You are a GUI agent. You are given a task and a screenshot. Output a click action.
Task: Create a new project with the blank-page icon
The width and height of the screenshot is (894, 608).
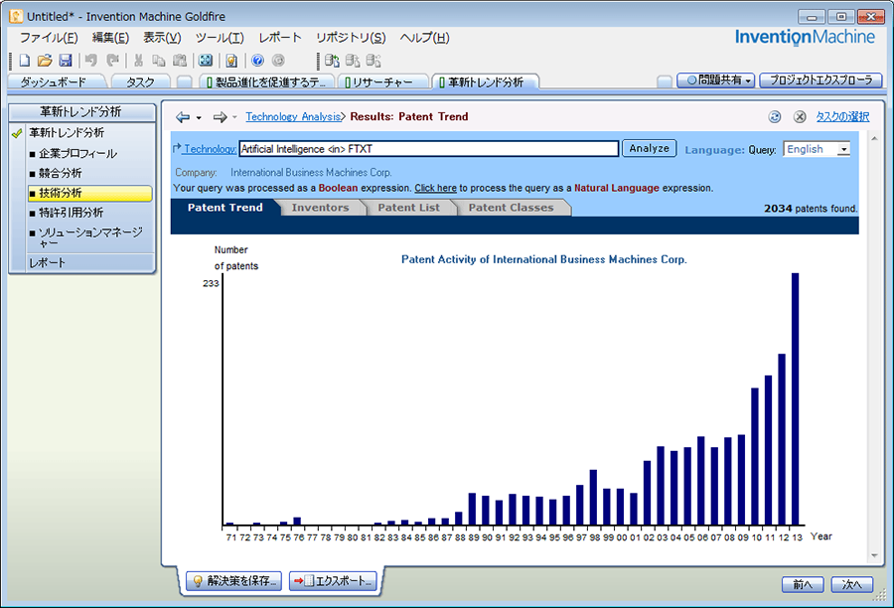tap(25, 61)
